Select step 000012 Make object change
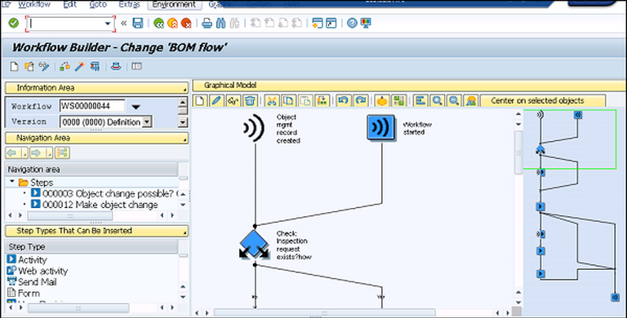The width and height of the screenshot is (627, 318). [x=100, y=205]
